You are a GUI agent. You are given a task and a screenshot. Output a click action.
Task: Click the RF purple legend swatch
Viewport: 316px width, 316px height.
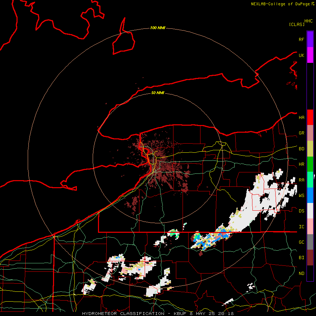point(310,39)
